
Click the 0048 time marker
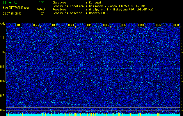141,25
